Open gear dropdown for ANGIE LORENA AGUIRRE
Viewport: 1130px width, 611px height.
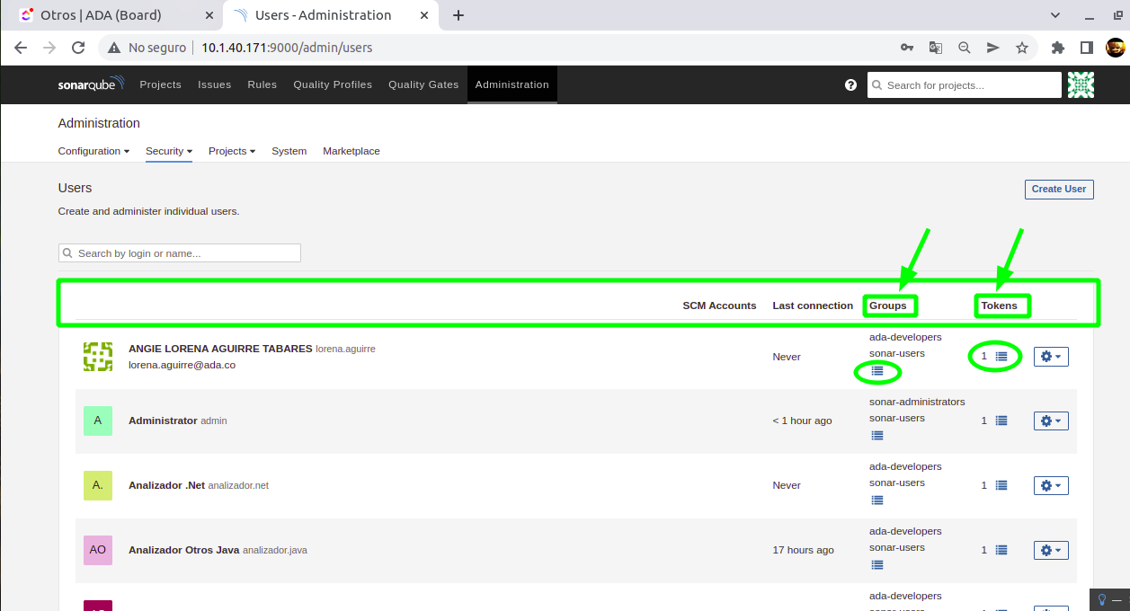[x=1051, y=357]
